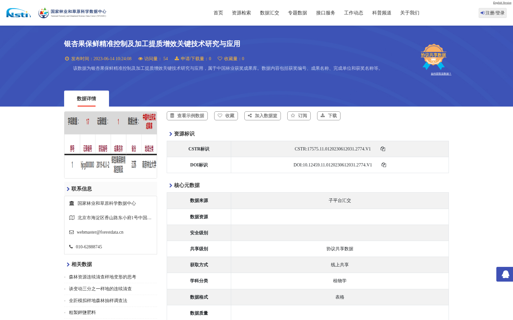Click the heart icon beside 收藏量
The height and width of the screenshot is (320, 513).
[x=220, y=59]
